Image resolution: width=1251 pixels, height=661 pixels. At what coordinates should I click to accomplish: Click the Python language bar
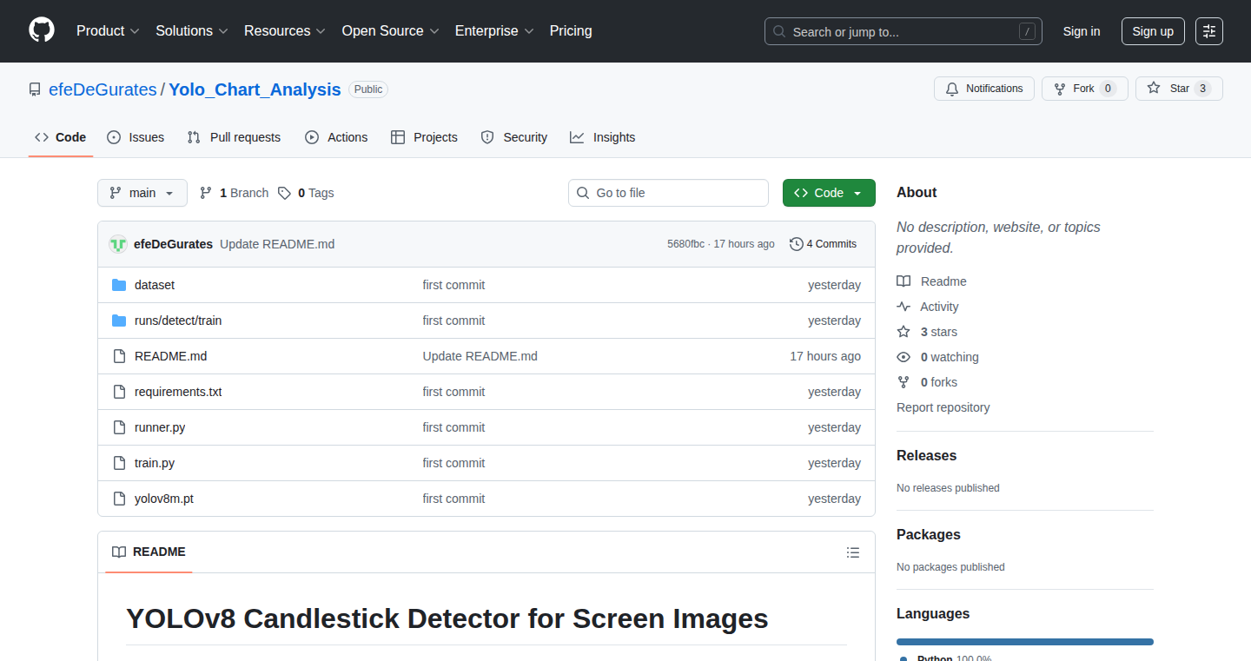(x=1025, y=642)
